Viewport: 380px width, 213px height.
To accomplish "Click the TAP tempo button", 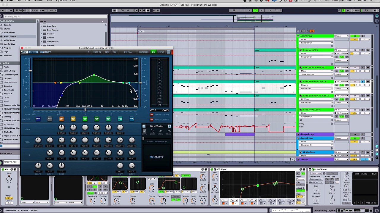I will (10, 10).
